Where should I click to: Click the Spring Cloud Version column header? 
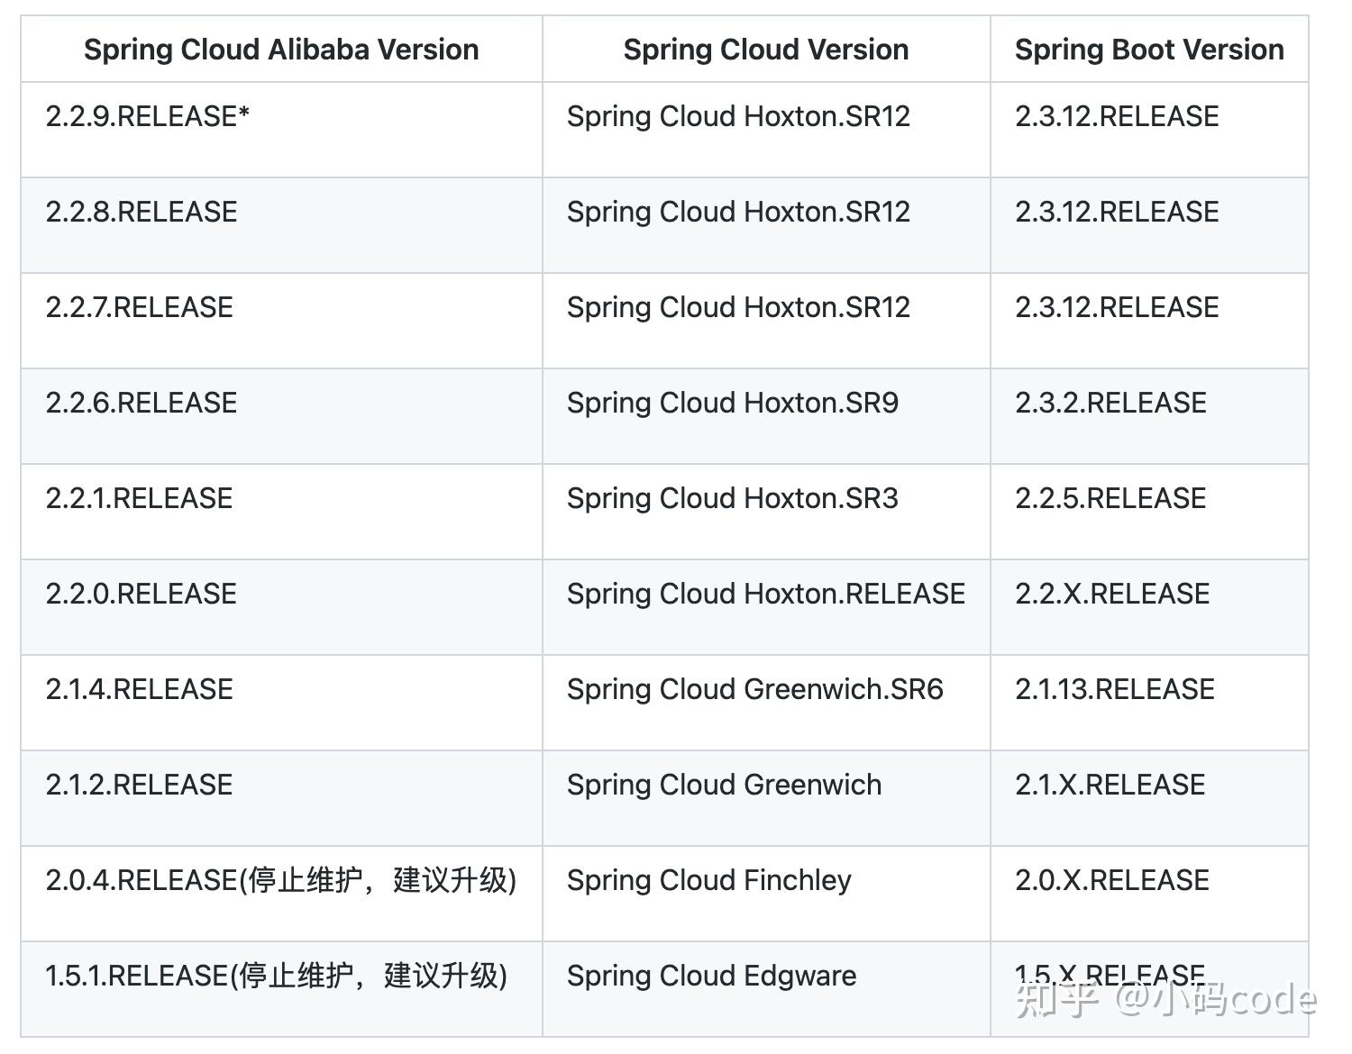(765, 50)
